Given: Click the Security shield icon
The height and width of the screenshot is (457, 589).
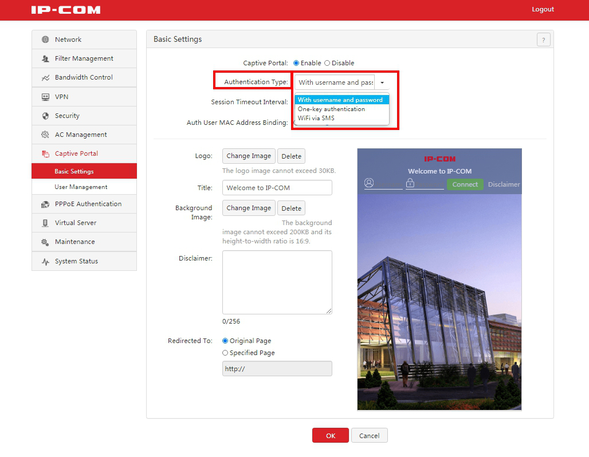Looking at the screenshot, I should [45, 116].
